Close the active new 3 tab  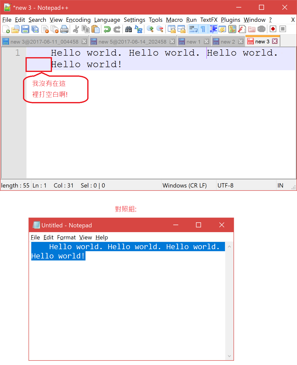click(275, 41)
